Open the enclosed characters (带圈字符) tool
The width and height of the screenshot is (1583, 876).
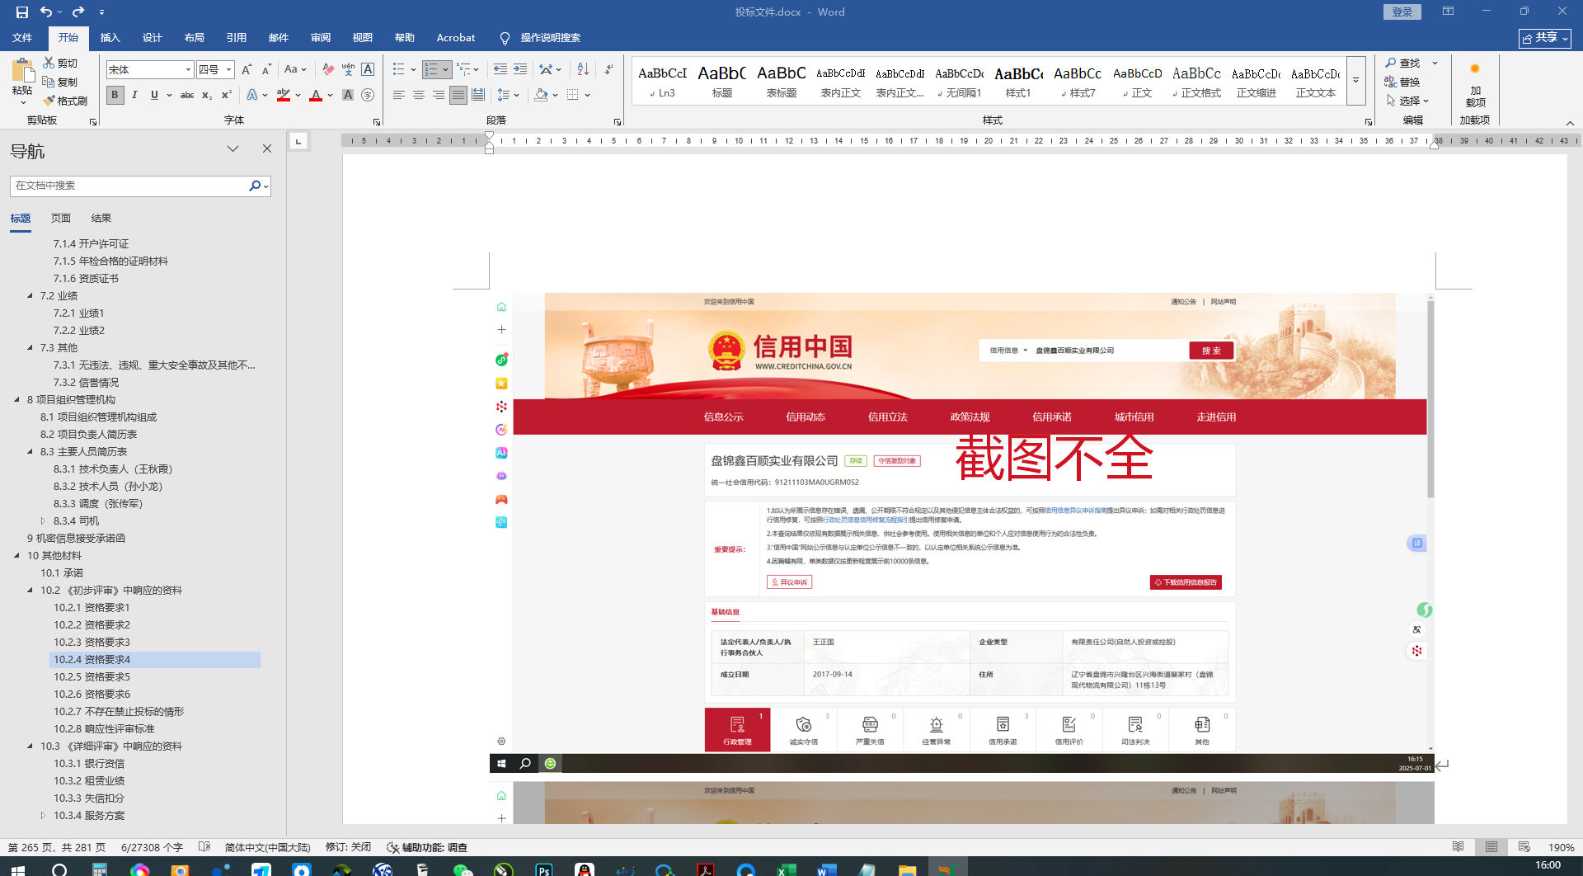pos(368,96)
